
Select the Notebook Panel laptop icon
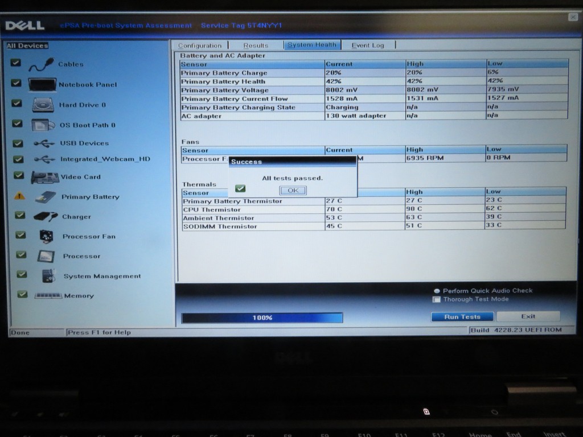point(42,85)
